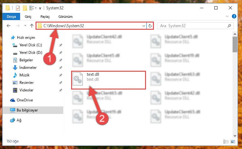Click the search magnifier icon
The width and height of the screenshot is (242, 149).
coord(229,26)
